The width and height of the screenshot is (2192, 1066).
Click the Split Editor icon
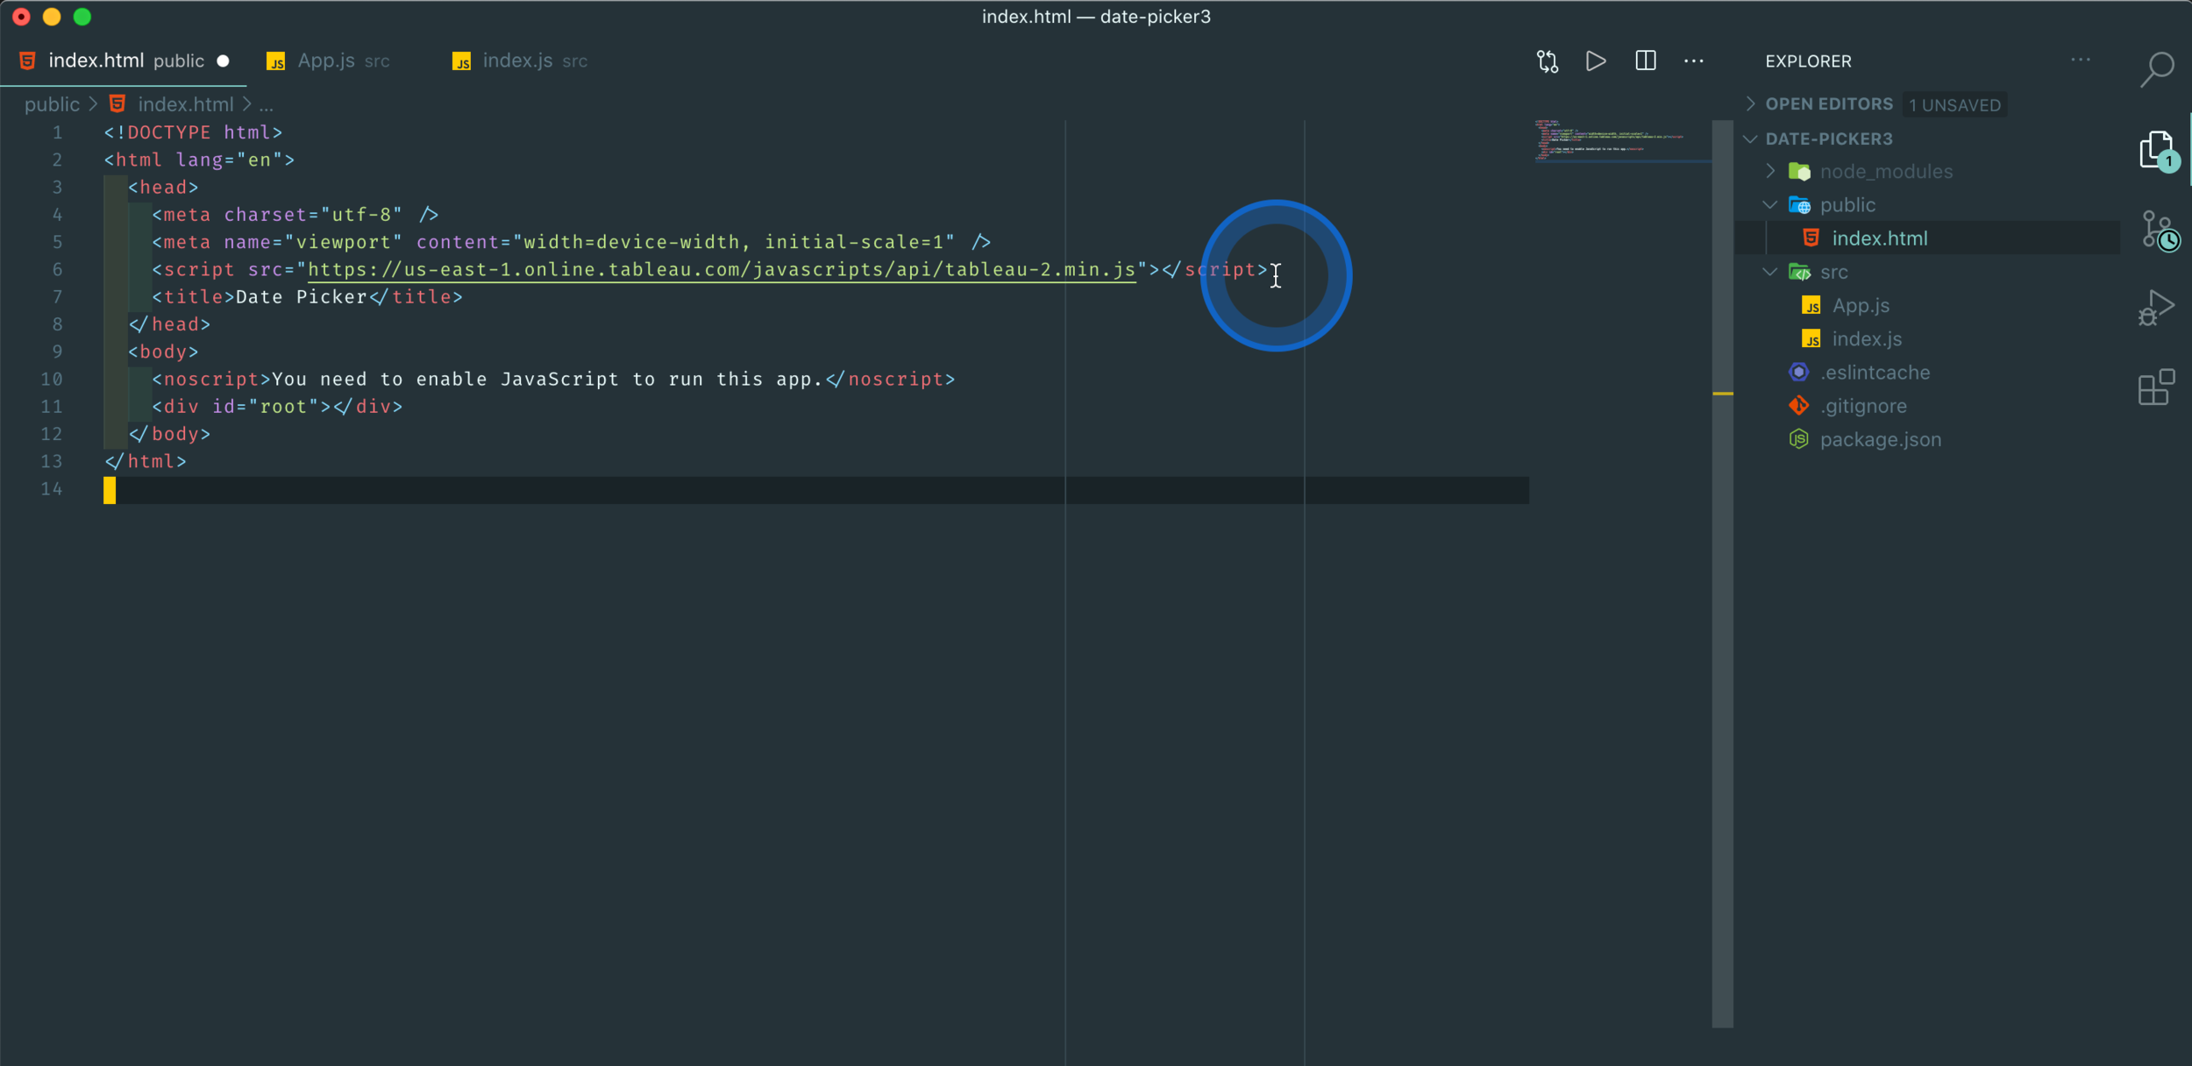pos(1645,61)
